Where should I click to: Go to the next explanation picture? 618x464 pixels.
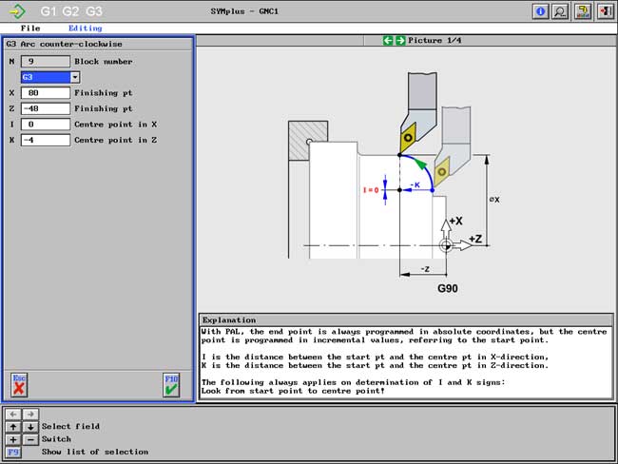[x=400, y=41]
